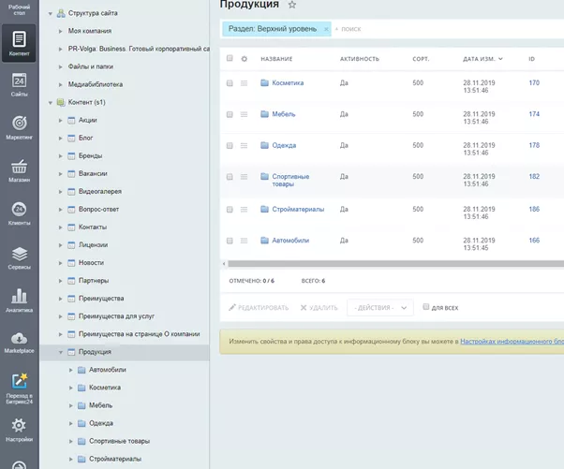564x469 pixels.
Task: Open the Контент sidebar section
Action: [x=19, y=43]
